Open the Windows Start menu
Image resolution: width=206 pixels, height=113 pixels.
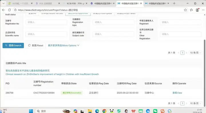[31, 111]
